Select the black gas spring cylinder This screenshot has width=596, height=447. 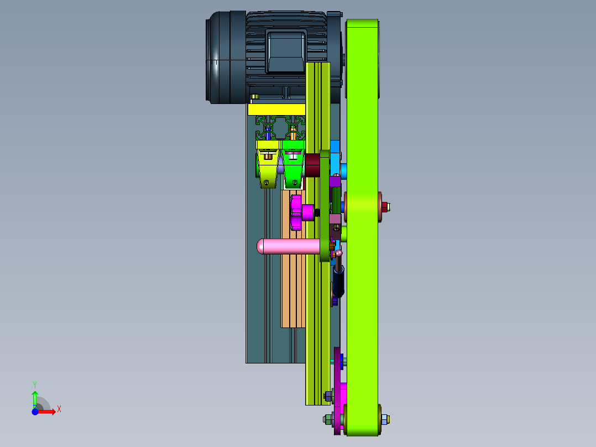[338, 282]
